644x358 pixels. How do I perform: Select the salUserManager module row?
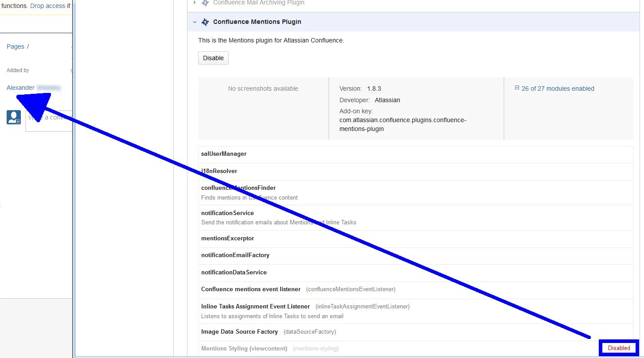[x=415, y=154]
